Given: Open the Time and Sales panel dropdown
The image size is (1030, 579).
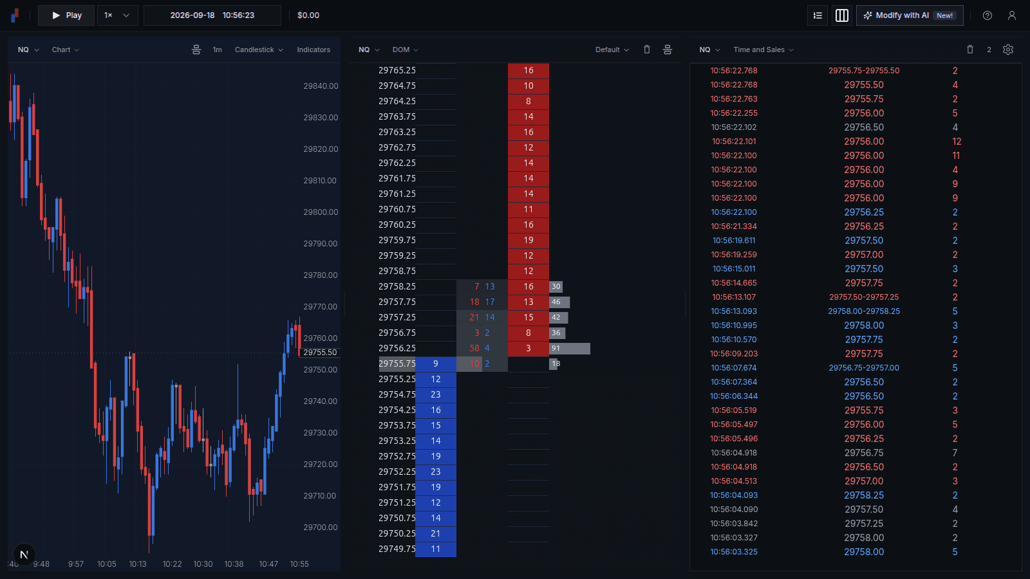Looking at the screenshot, I should pos(763,50).
